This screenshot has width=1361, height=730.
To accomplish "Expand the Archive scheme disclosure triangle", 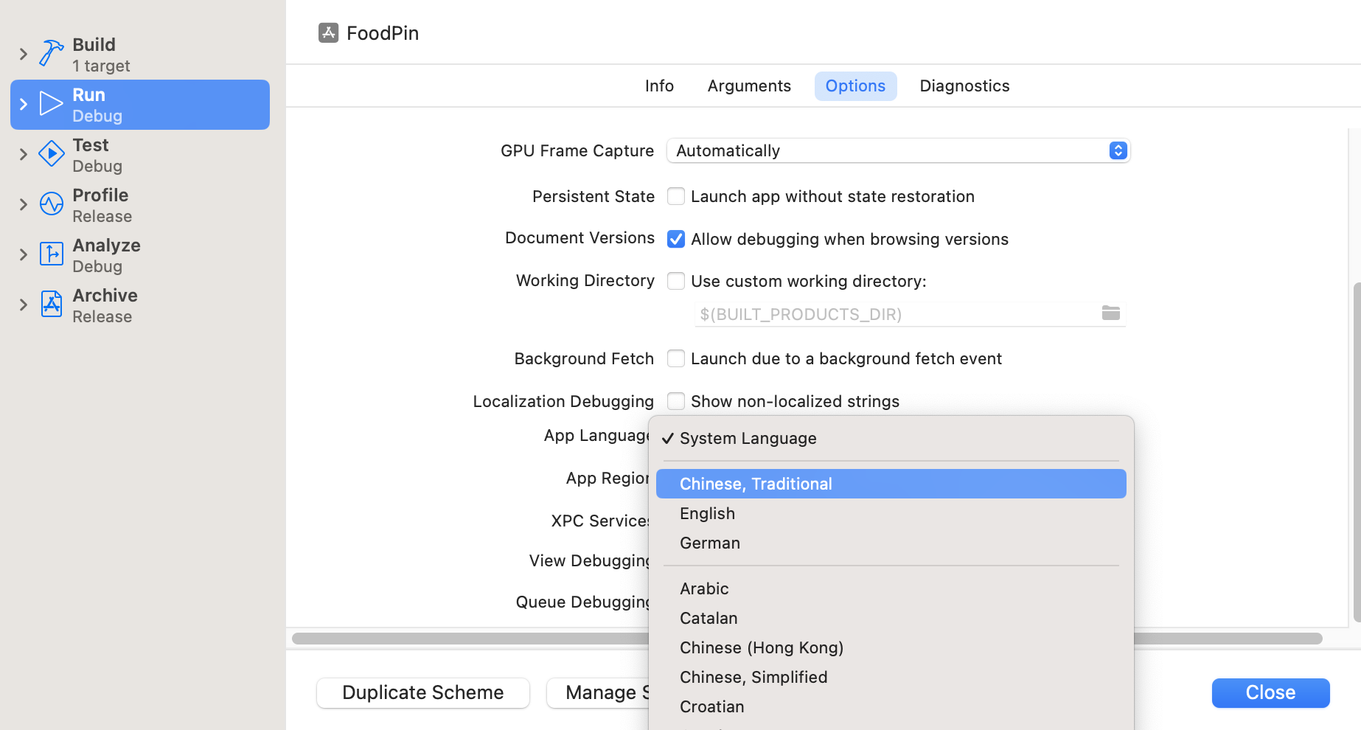I will pos(23,304).
